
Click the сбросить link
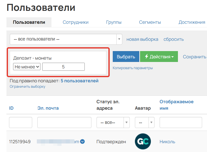tap(174, 39)
